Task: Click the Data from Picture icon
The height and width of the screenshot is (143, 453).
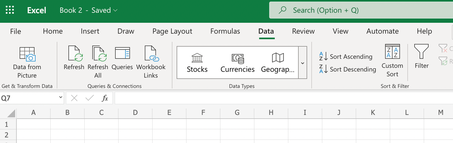Action: (27, 54)
